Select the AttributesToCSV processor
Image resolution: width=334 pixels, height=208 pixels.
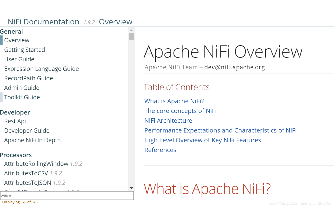pyautogui.click(x=26, y=173)
